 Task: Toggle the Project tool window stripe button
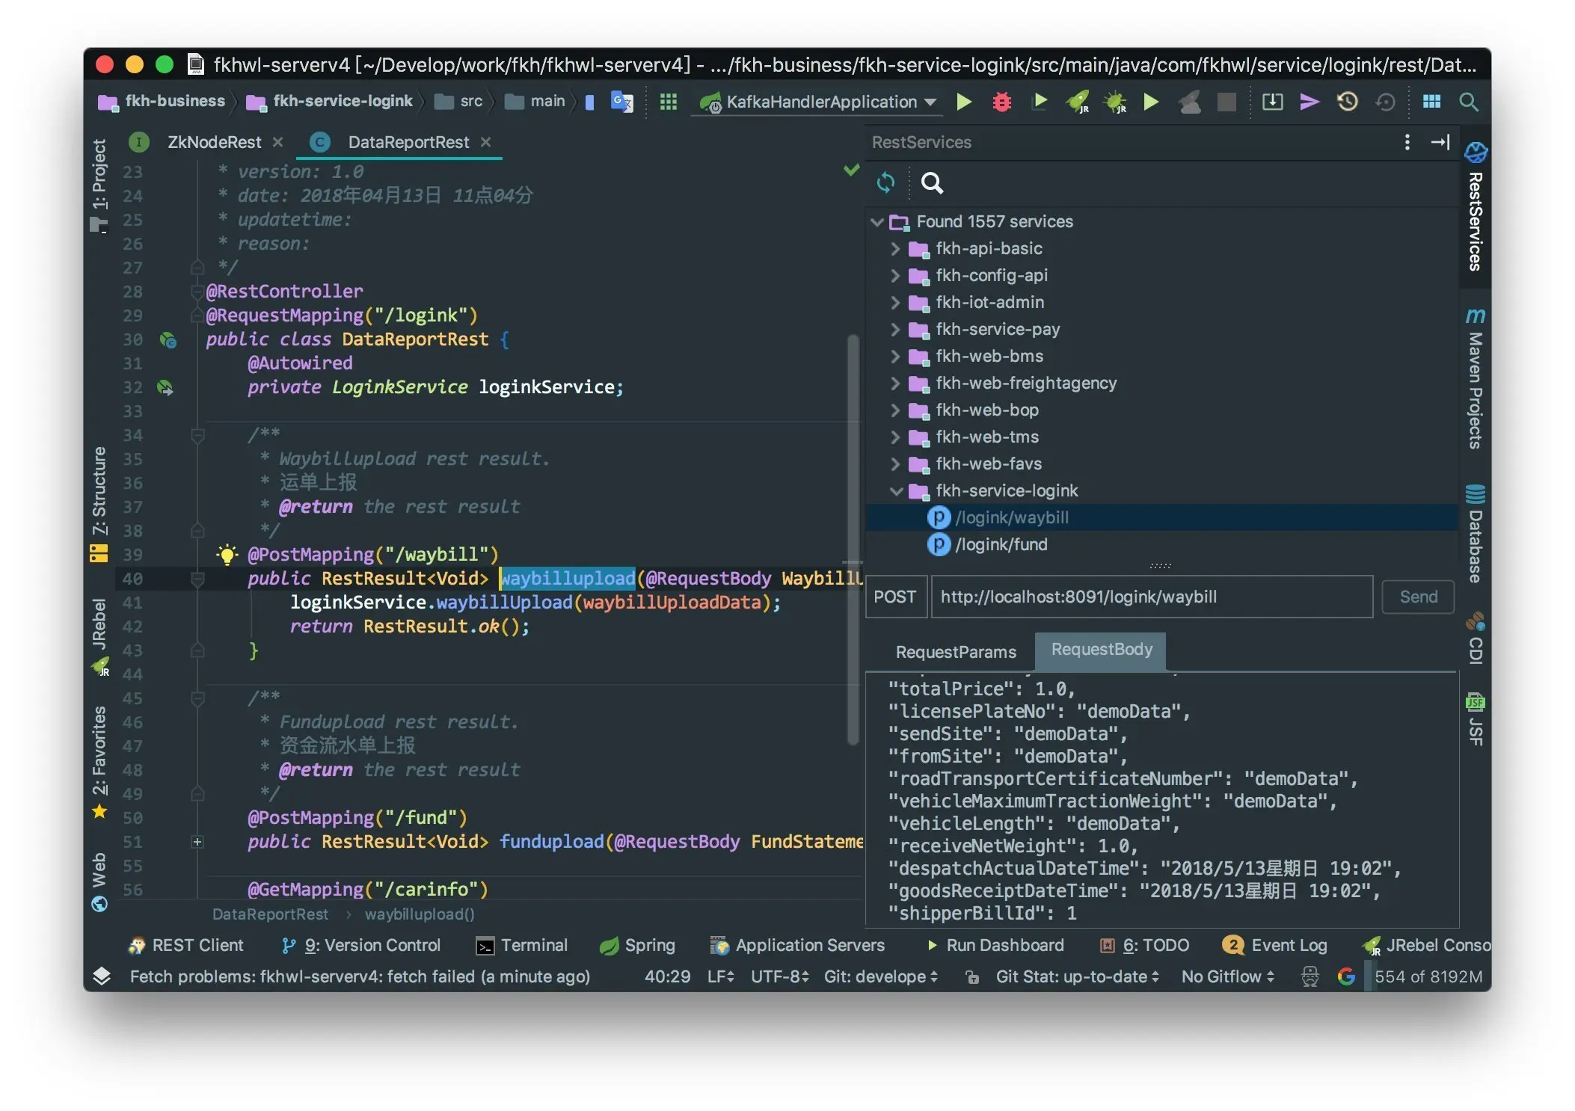pos(99,185)
